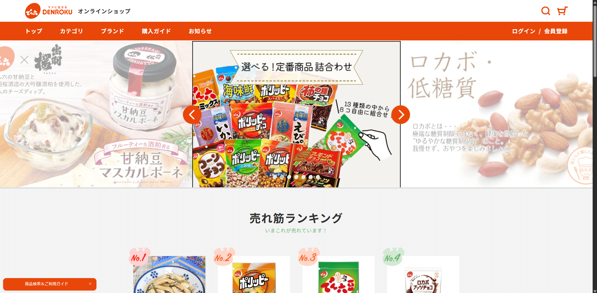Click the page vertical scrollbar

[595, 146]
